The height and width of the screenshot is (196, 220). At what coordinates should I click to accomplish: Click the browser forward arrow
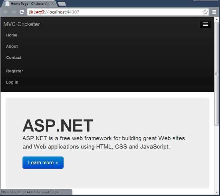click(x=14, y=12)
